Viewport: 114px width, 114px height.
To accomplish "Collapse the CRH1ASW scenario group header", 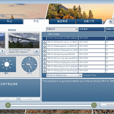I will pos(78,34).
